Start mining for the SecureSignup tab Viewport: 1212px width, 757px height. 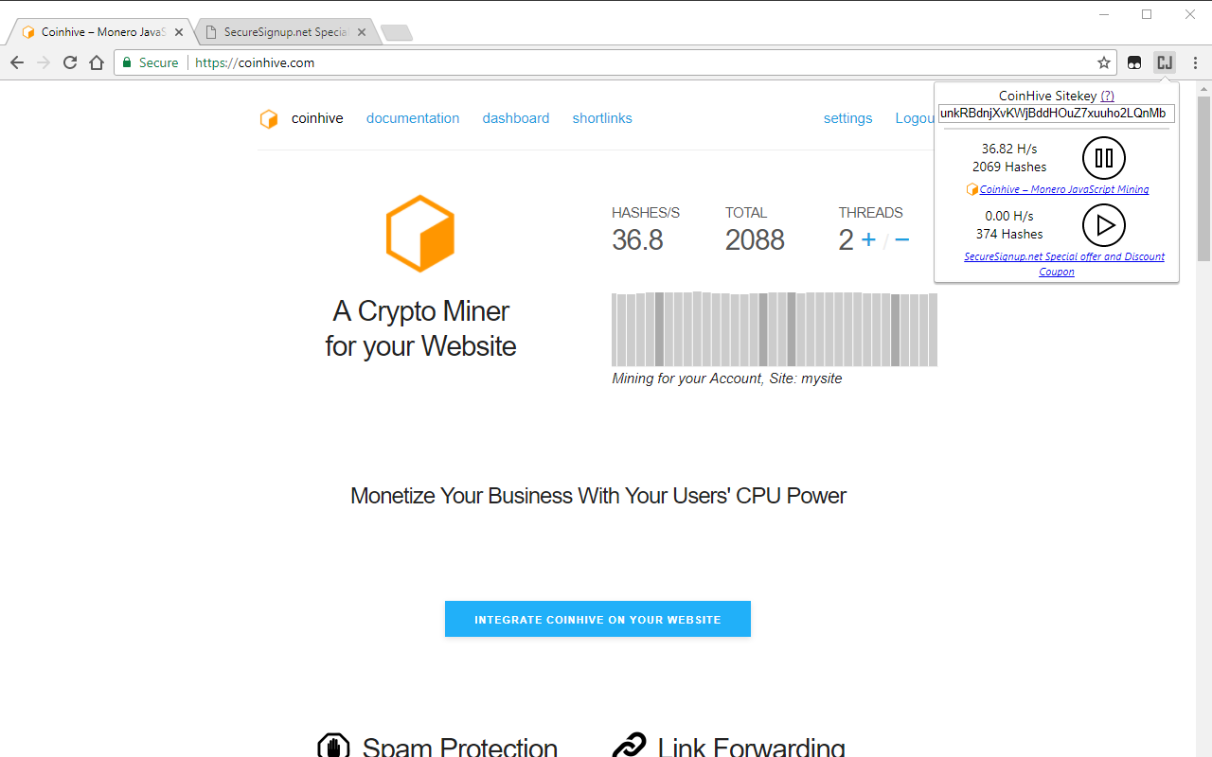[x=1104, y=225]
